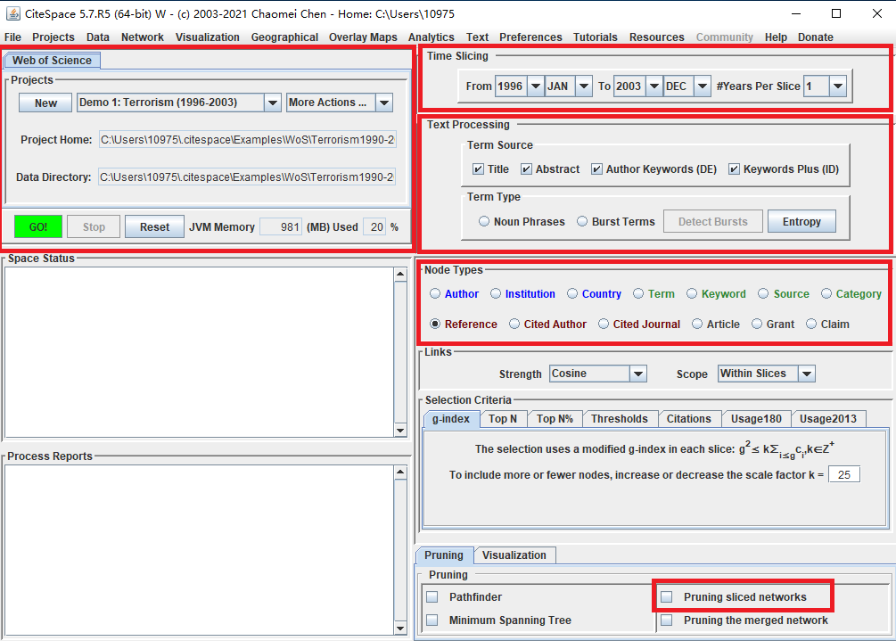This screenshot has width=896, height=641.
Task: Expand the Demo 1: Terrorism project dropdown
Action: coord(273,103)
